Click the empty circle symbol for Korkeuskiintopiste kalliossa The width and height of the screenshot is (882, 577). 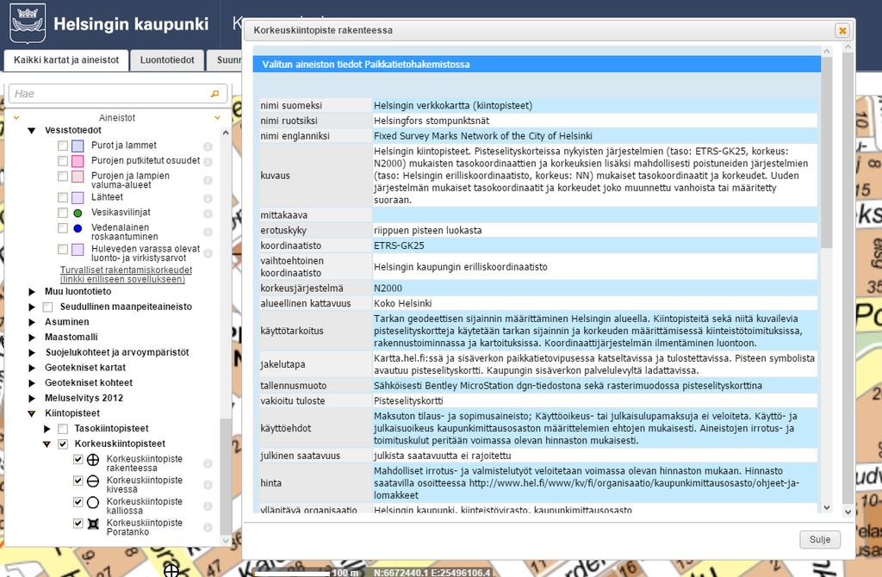coord(93,502)
